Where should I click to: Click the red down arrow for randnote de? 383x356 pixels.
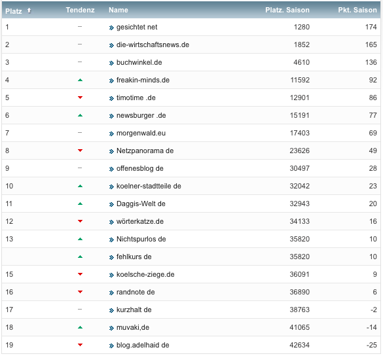click(x=80, y=292)
